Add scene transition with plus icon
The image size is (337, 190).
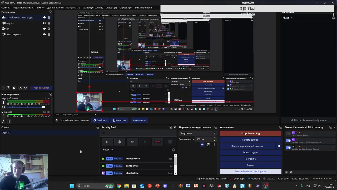click(x=202, y=145)
